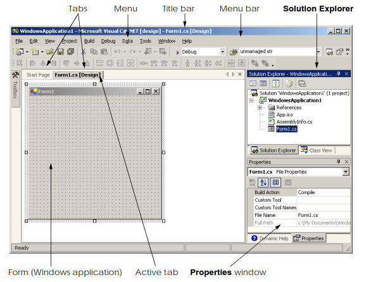
Task: Open the Build menu
Action: click(x=89, y=41)
